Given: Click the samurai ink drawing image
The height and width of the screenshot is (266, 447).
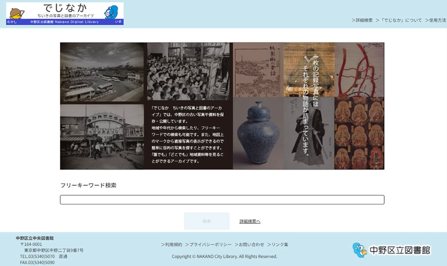Looking at the screenshot, I should point(309,133).
